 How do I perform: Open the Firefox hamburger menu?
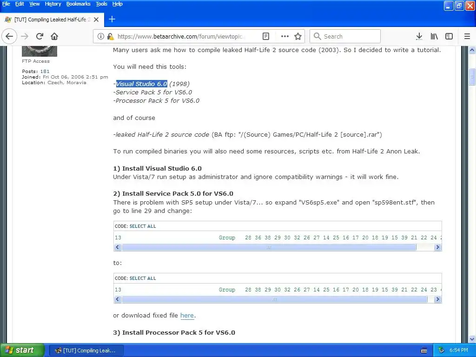[467, 36]
